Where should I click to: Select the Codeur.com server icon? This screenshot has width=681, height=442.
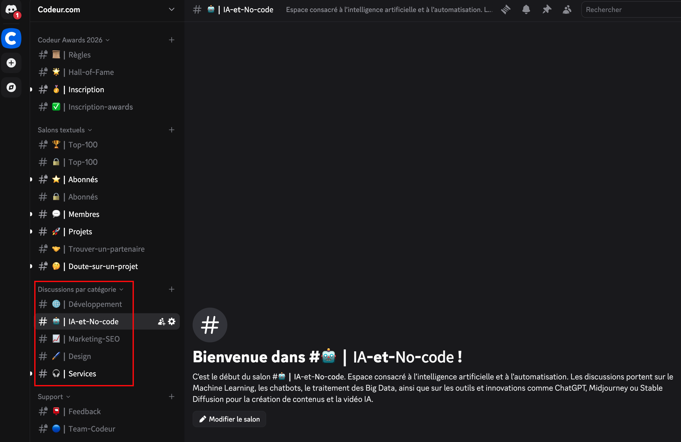point(11,38)
